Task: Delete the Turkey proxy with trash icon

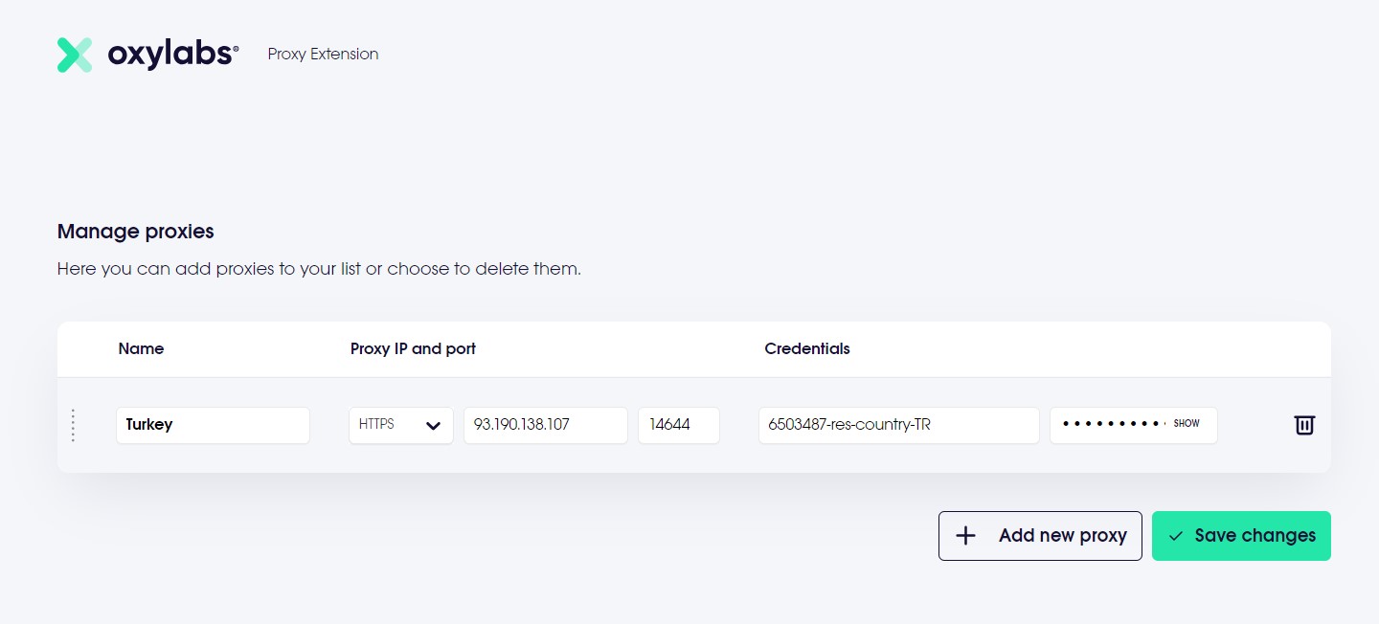Action: pyautogui.click(x=1304, y=425)
